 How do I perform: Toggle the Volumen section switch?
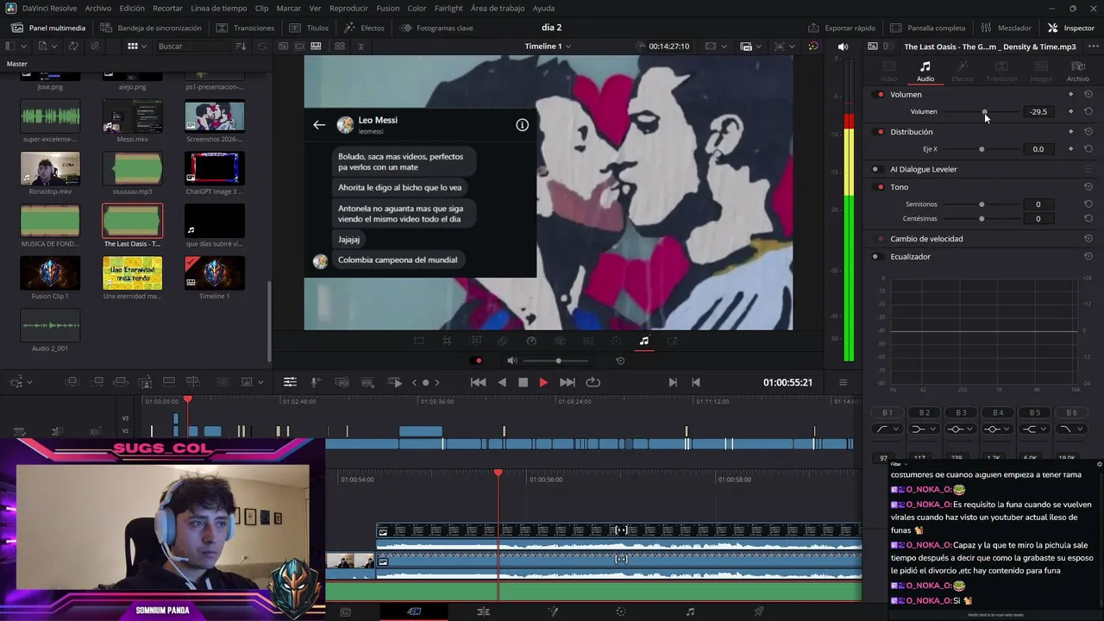click(x=880, y=95)
